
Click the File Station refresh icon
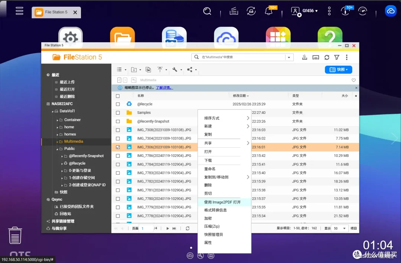pos(327,57)
